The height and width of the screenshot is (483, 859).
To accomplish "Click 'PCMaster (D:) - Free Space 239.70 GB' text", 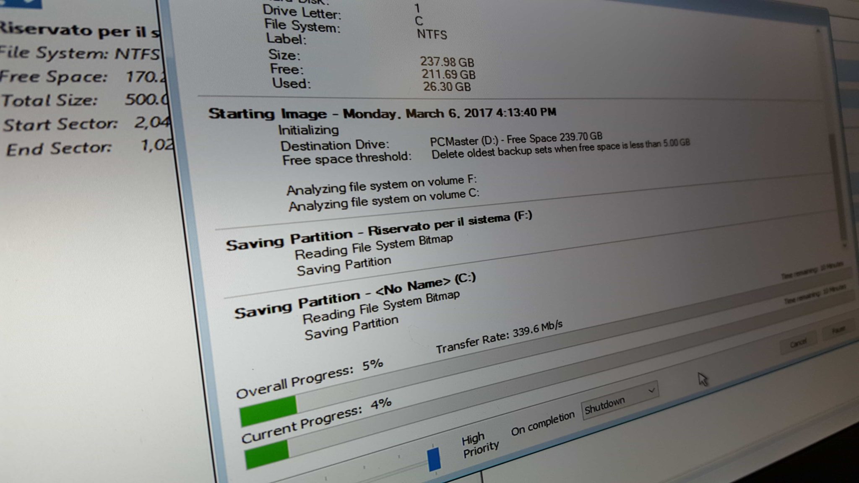I will [516, 139].
